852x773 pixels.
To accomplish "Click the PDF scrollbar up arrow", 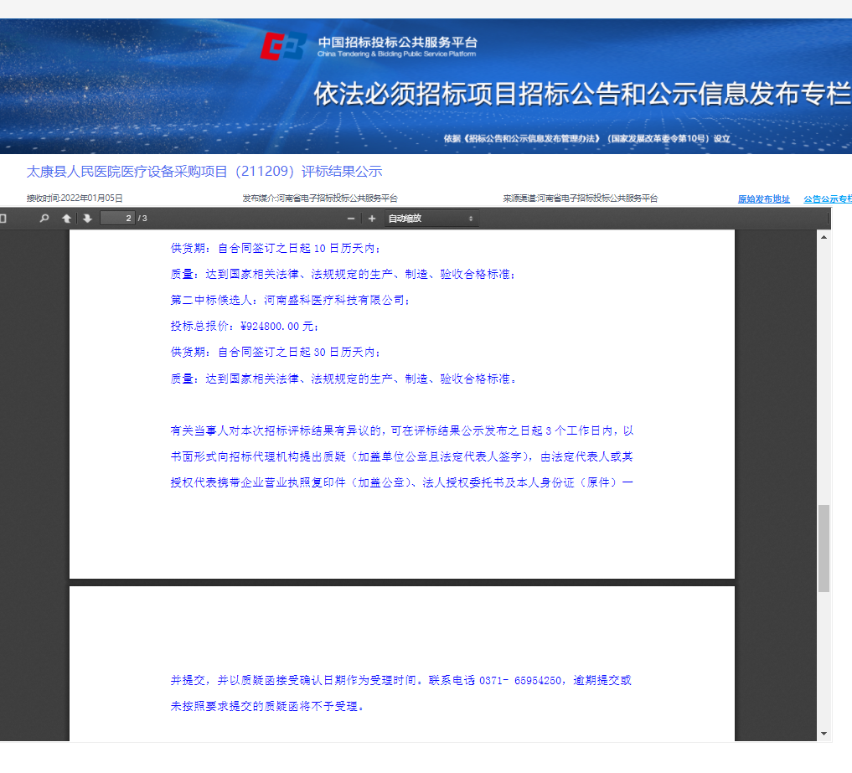I will pyautogui.click(x=824, y=237).
